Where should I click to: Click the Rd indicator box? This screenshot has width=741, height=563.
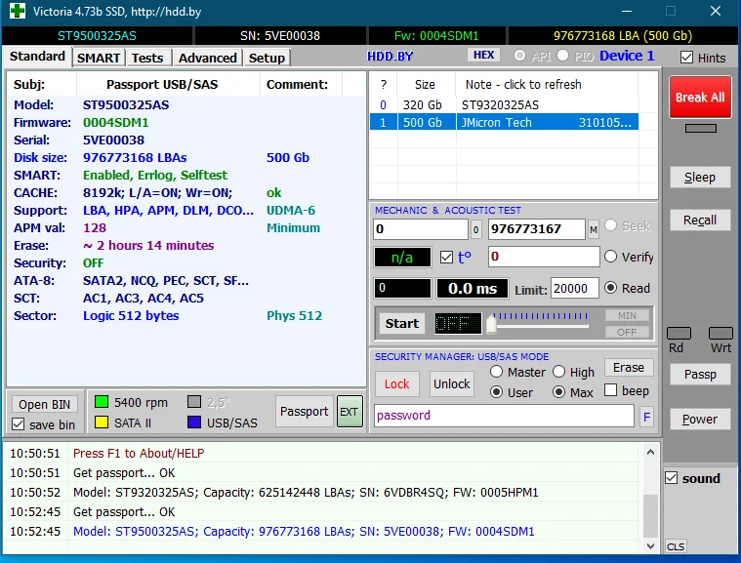coord(678,334)
